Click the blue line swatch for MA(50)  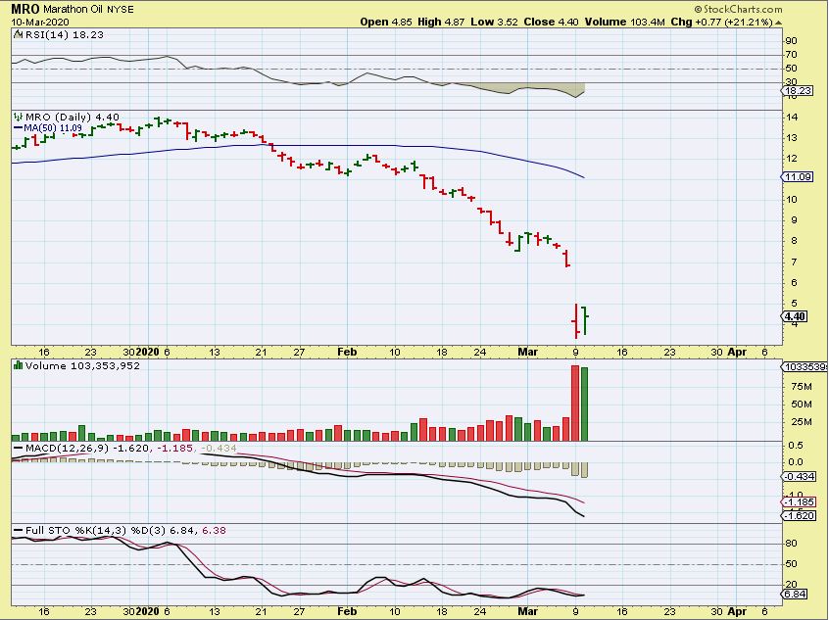18,128
